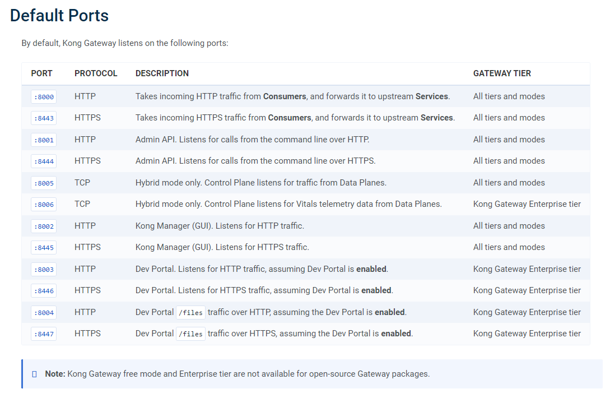Click 'traffic from Data Planes' description

click(x=261, y=183)
